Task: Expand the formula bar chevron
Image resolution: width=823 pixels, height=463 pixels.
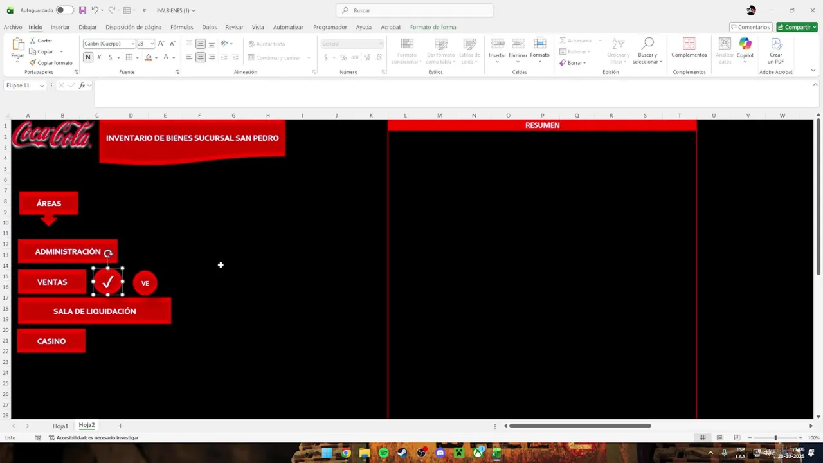Action: pos(815,85)
